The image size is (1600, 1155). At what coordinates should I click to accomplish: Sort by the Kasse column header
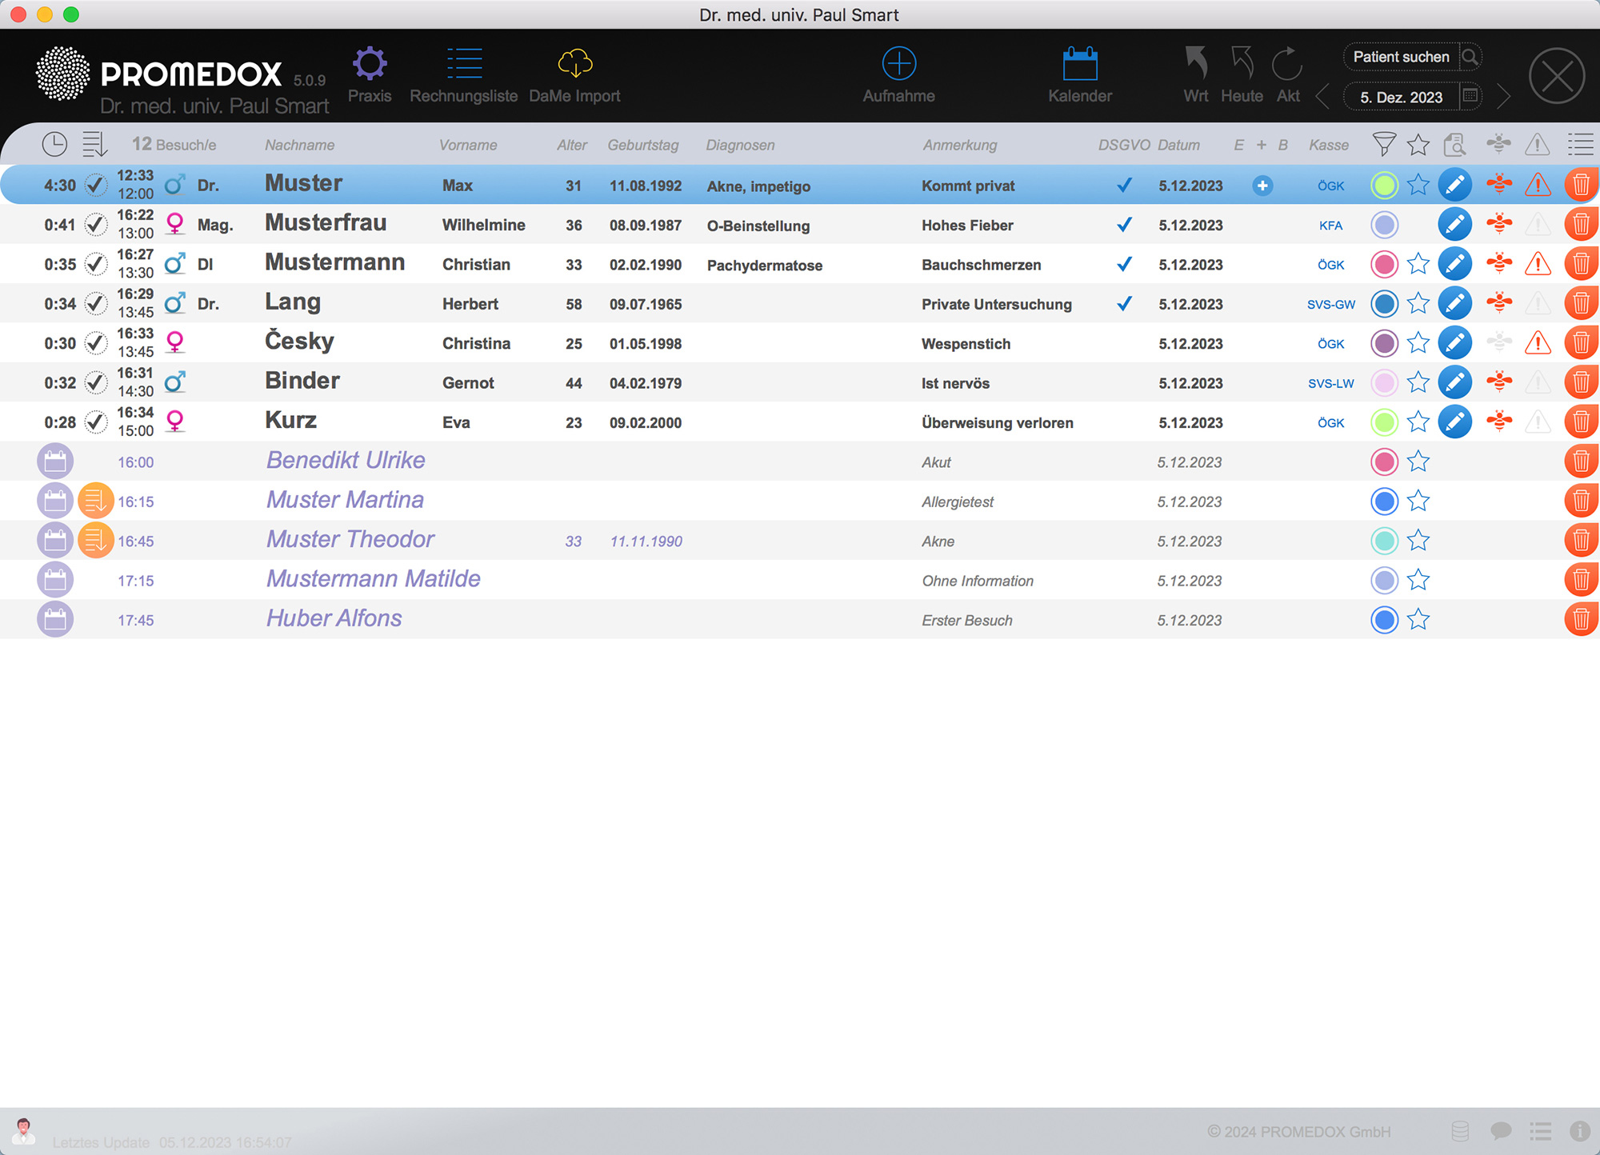click(x=1329, y=145)
